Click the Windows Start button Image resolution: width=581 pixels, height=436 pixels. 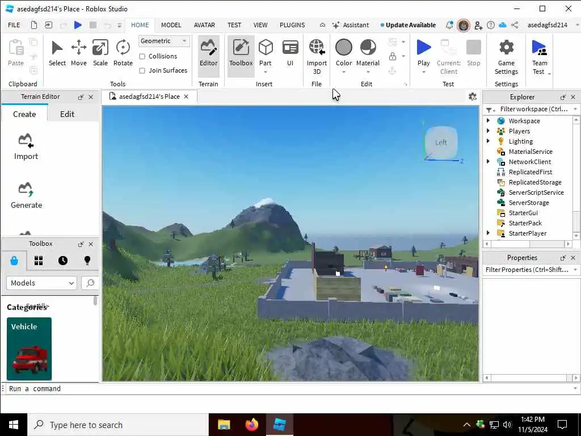tap(14, 425)
